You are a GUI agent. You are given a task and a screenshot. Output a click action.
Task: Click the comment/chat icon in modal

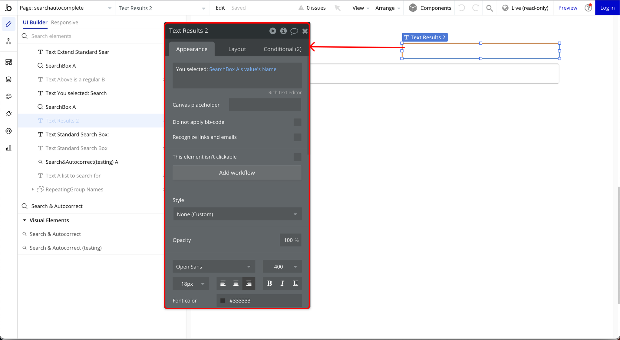[x=294, y=30]
